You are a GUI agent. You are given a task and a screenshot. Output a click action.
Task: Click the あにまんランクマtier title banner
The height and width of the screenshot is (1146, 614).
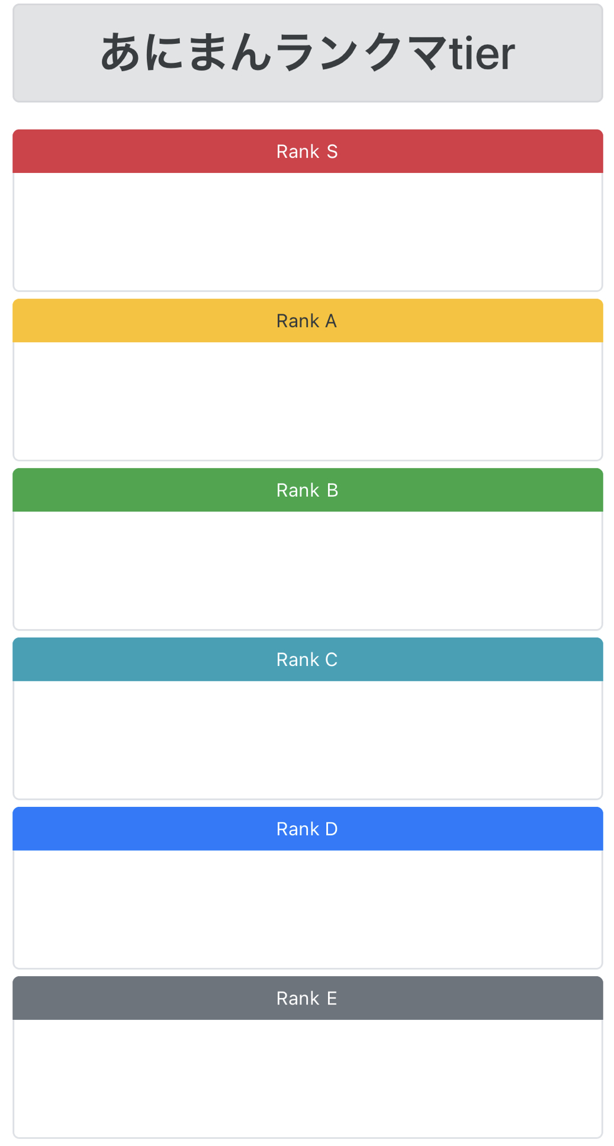coord(307,53)
